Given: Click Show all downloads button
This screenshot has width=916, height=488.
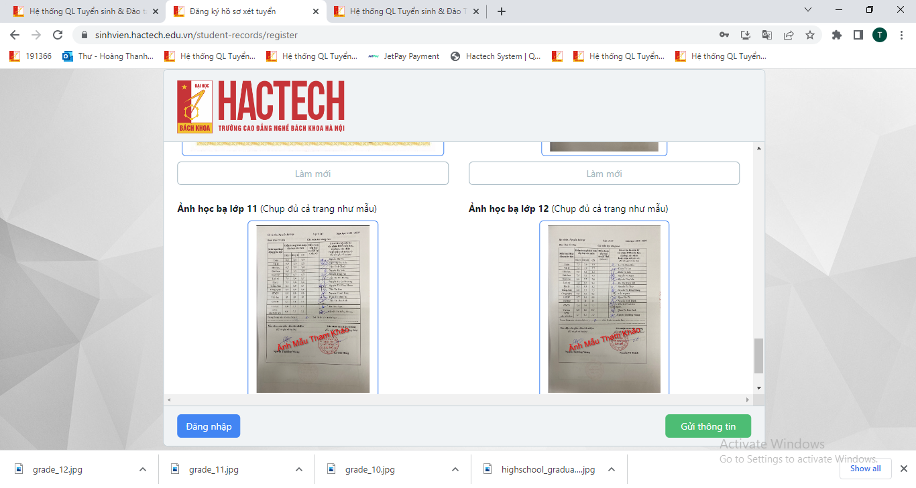Looking at the screenshot, I should click(x=865, y=469).
